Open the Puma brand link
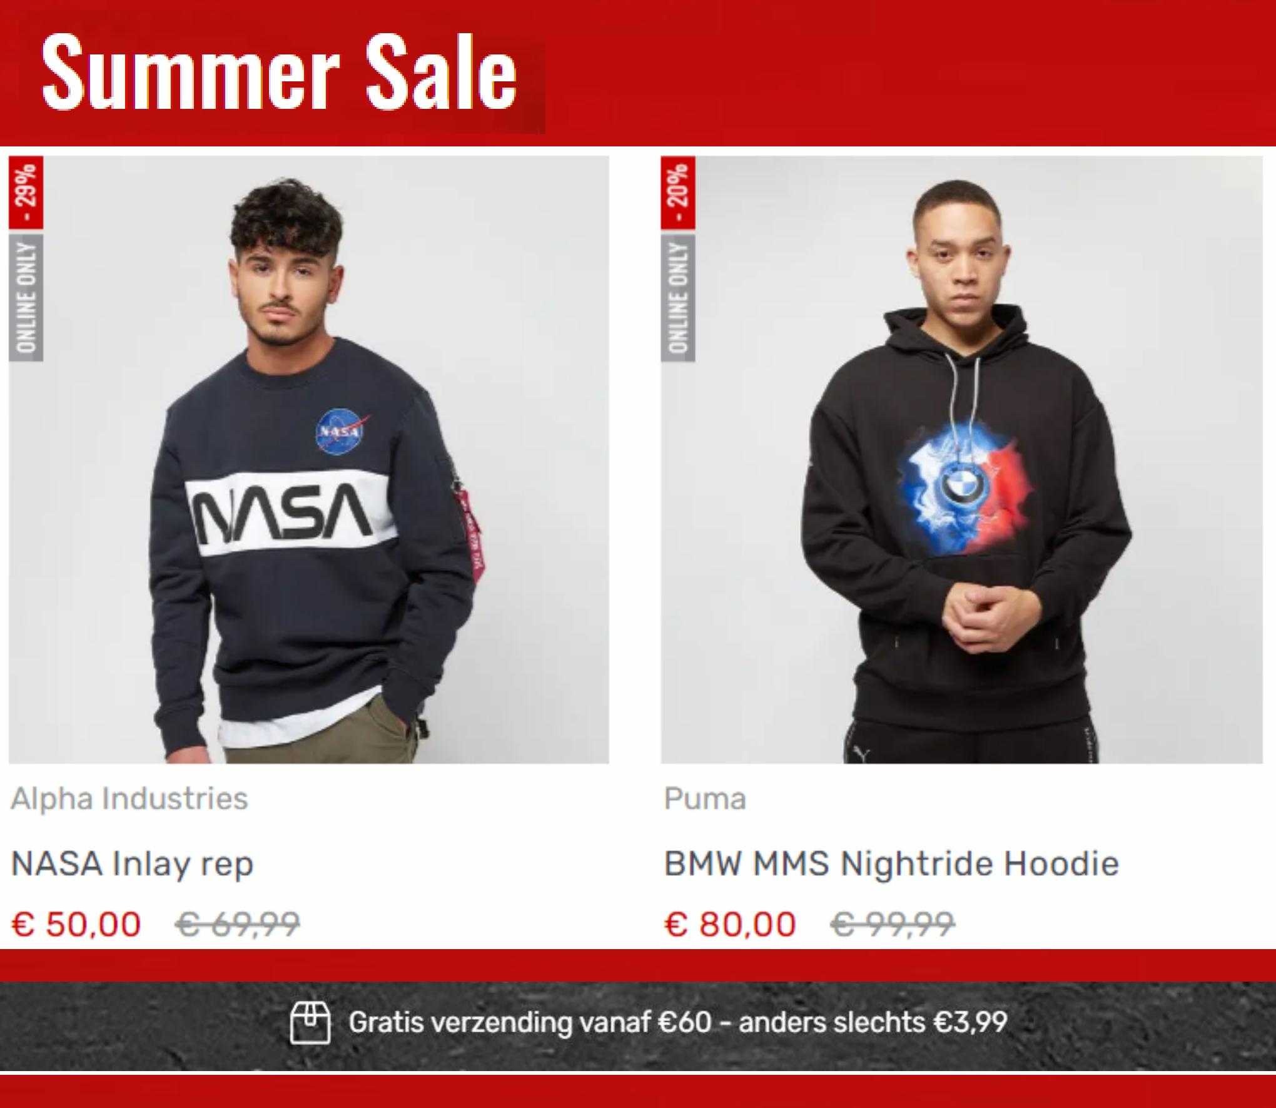Image resolution: width=1276 pixels, height=1108 pixels. click(705, 799)
